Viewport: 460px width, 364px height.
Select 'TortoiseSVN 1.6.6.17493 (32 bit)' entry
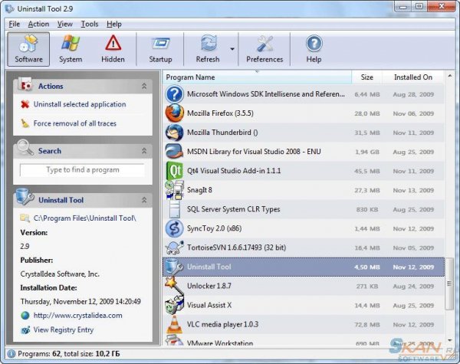click(236, 248)
